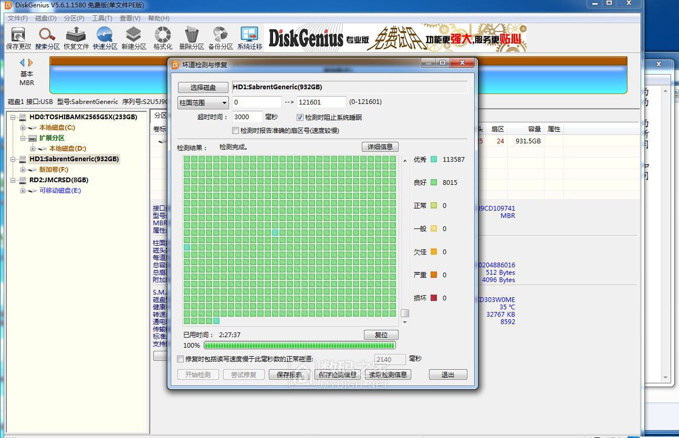This screenshot has width=679, height=438.
Task: Click the 超时时间 field showing 3000
Action: point(247,117)
